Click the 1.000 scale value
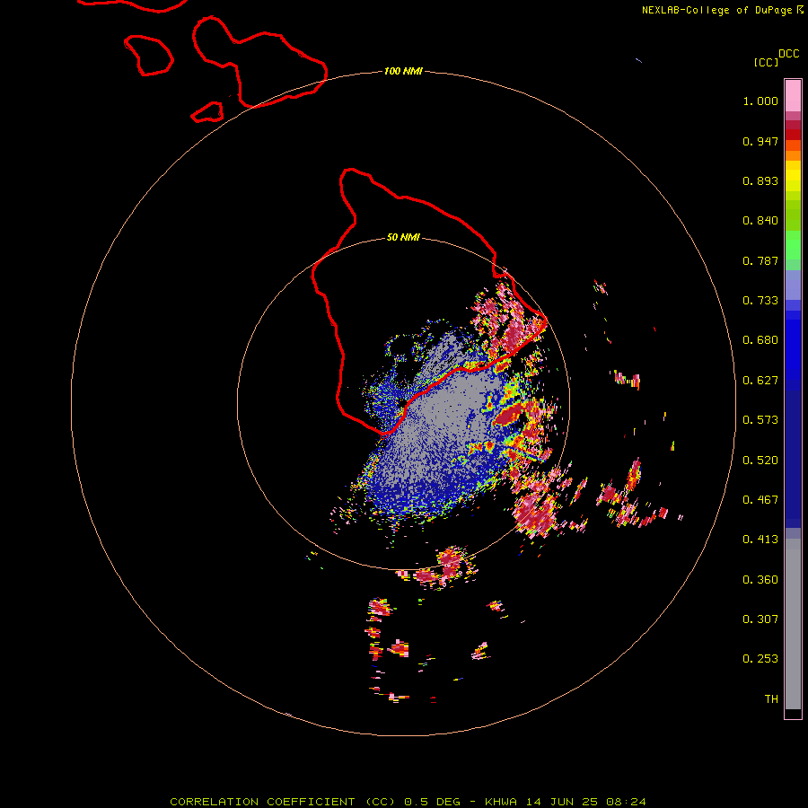 pos(760,101)
